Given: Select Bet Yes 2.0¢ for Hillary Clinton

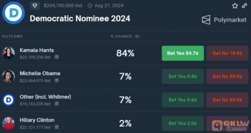Looking at the screenshot, I should pos(183,123).
